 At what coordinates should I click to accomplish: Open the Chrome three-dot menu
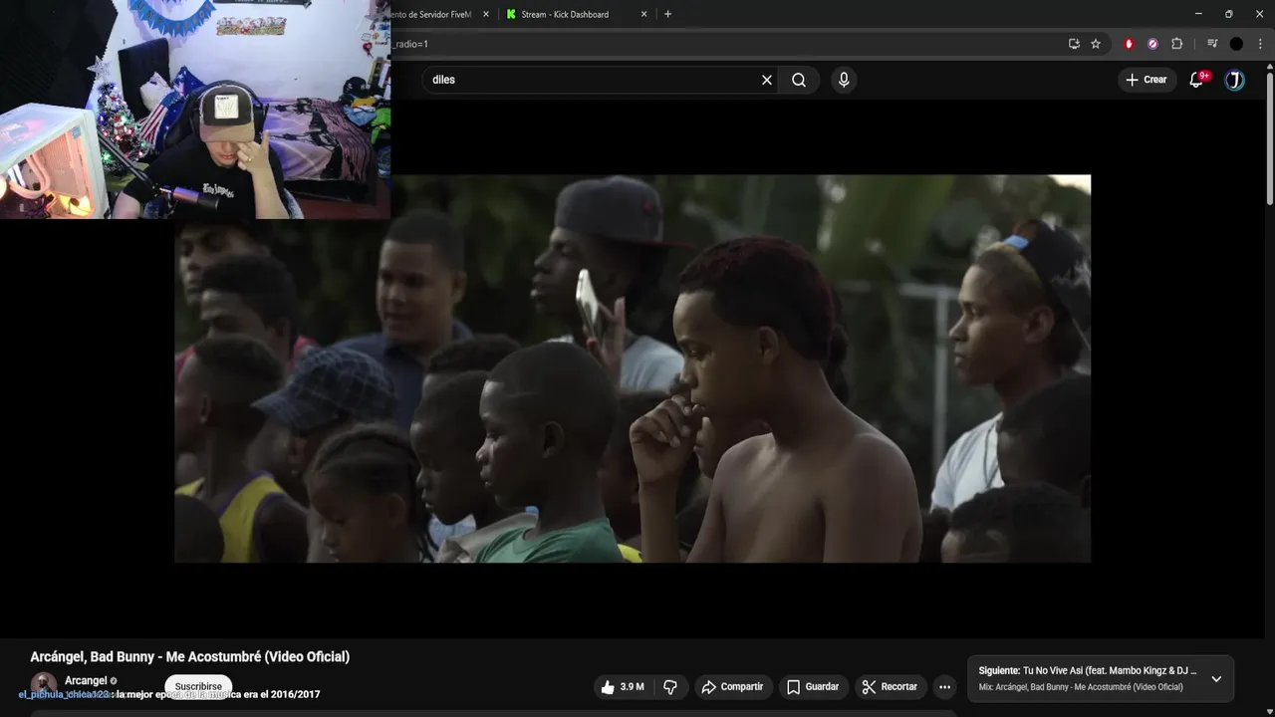[x=1260, y=44]
